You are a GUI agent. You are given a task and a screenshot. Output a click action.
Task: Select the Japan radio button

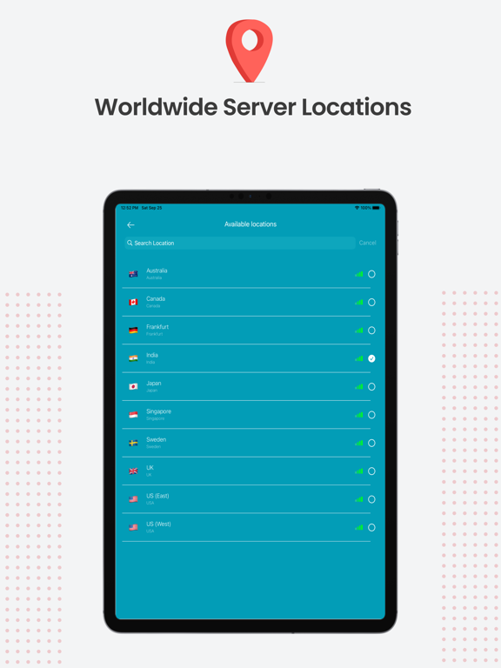click(371, 387)
